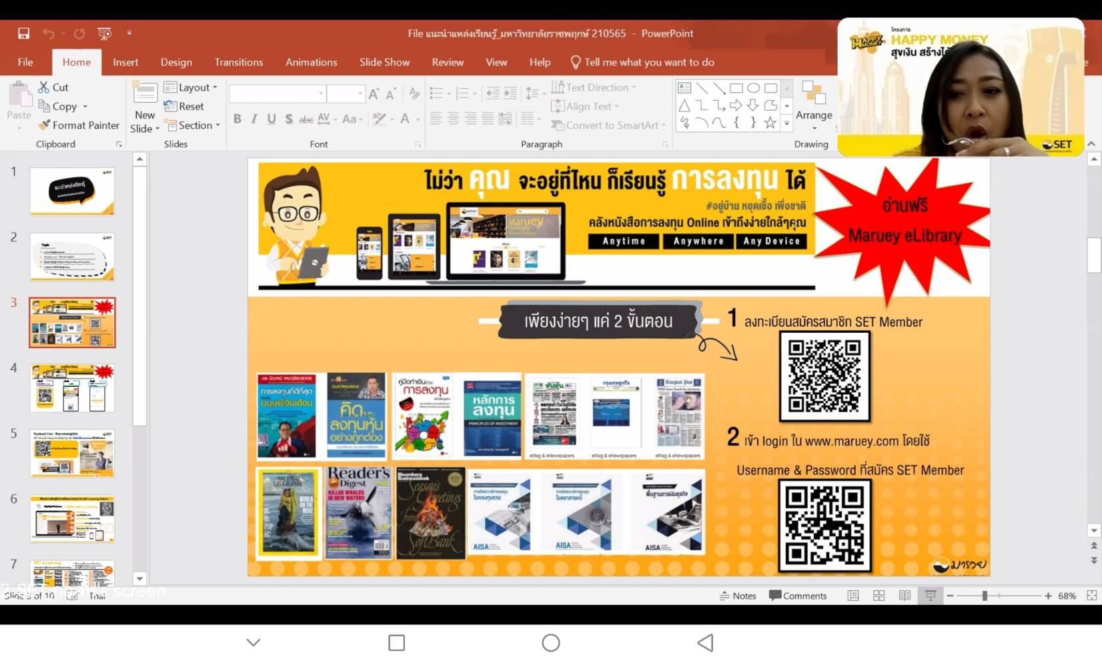Center align text
The height and width of the screenshot is (661, 1102).
454,119
